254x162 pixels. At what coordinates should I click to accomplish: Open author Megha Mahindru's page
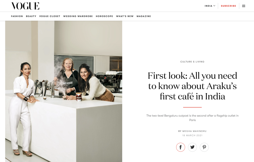(194, 131)
